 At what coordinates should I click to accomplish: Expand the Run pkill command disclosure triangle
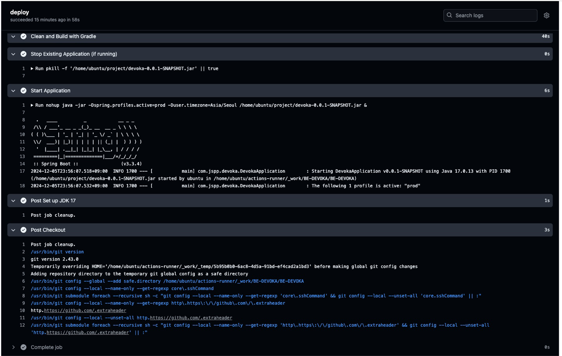pos(32,69)
